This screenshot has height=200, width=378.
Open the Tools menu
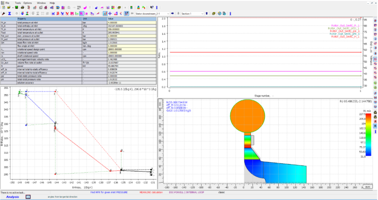18,3
